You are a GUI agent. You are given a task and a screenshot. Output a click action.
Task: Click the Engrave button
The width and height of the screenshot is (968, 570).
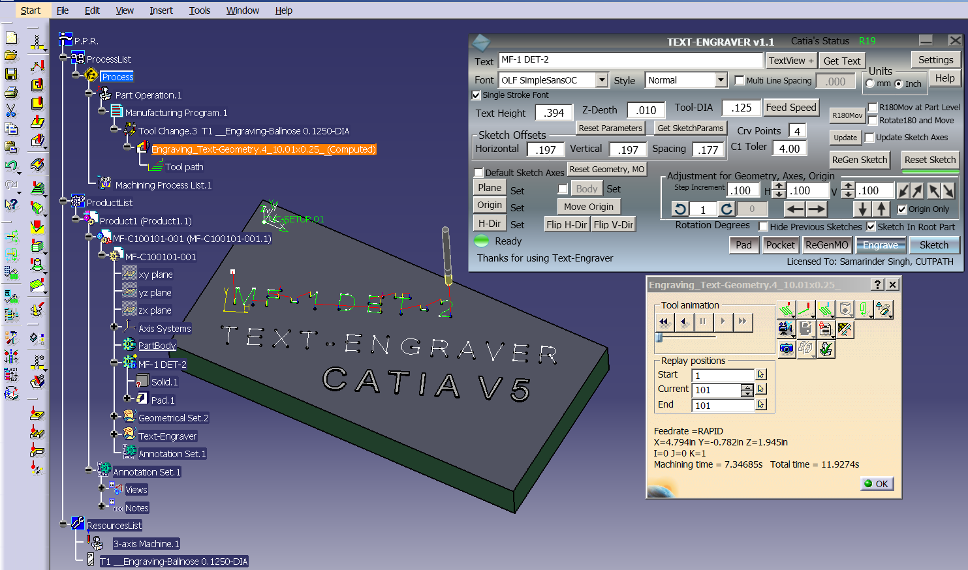(881, 245)
